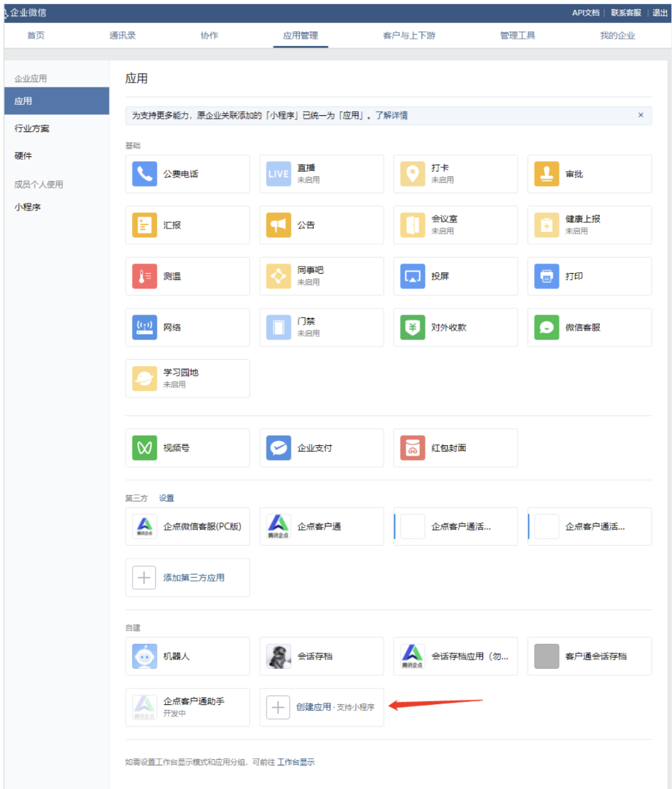Open the 公告 megaphone icon
672x789 pixels.
(x=278, y=225)
